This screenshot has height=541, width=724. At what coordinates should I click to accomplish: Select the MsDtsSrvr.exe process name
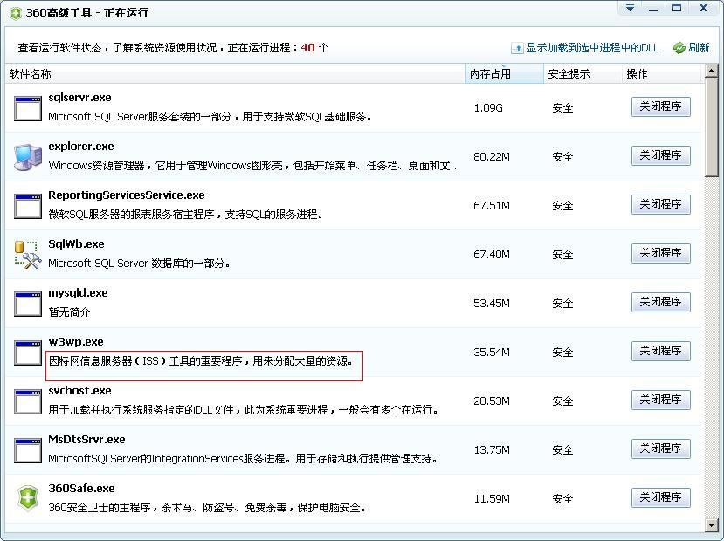tap(86, 440)
